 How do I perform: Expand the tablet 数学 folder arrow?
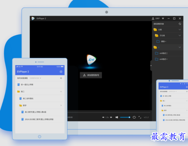pyautogui.click(x=61, y=105)
